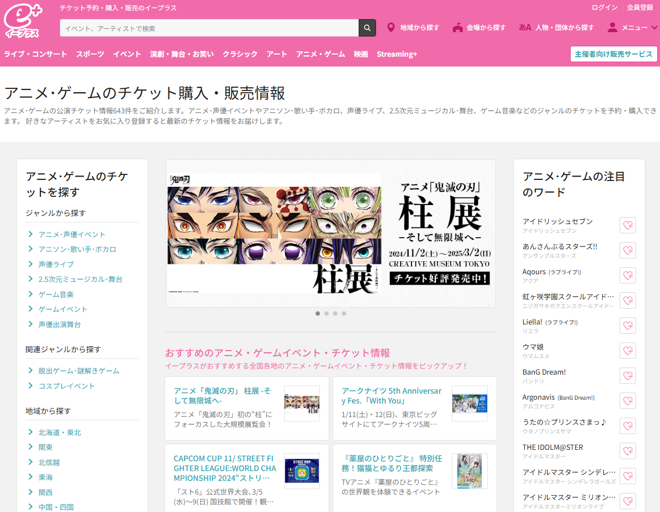Favorite Liella! with its heart icon
This screenshot has height=512, width=660.
(628, 326)
